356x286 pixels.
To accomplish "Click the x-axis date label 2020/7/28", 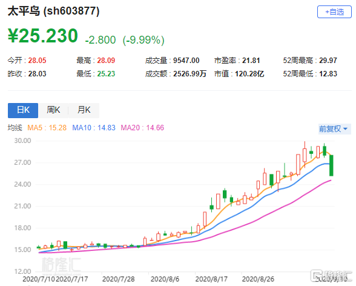I will (118, 279).
